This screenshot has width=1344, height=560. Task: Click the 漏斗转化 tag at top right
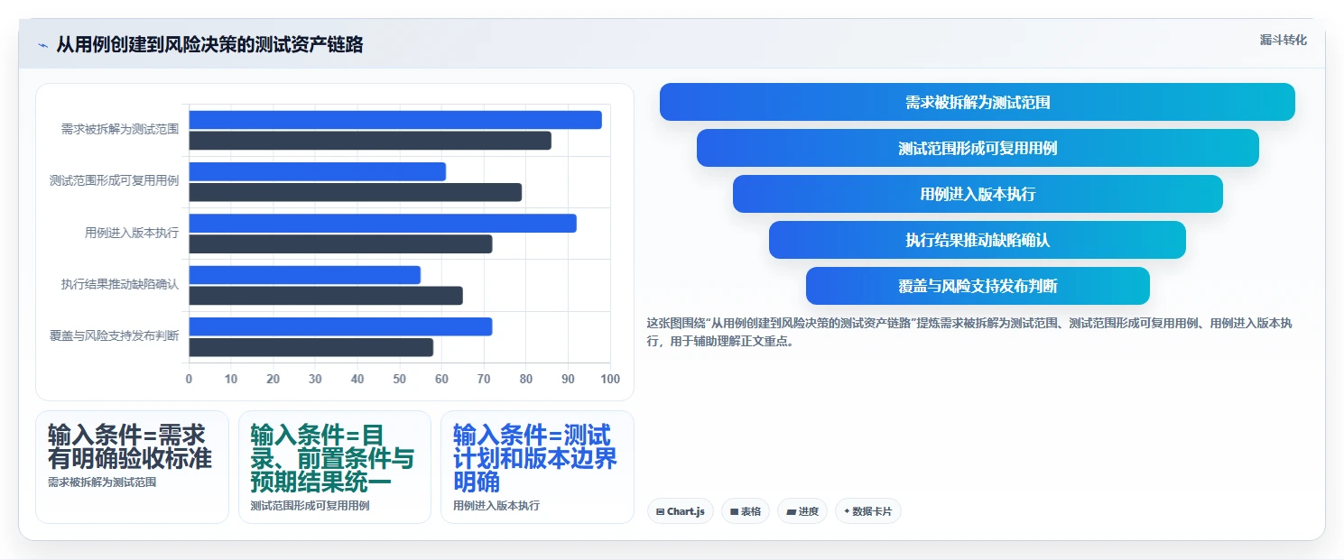pyautogui.click(x=1283, y=40)
